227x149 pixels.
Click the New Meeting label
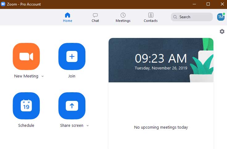(x=26, y=76)
